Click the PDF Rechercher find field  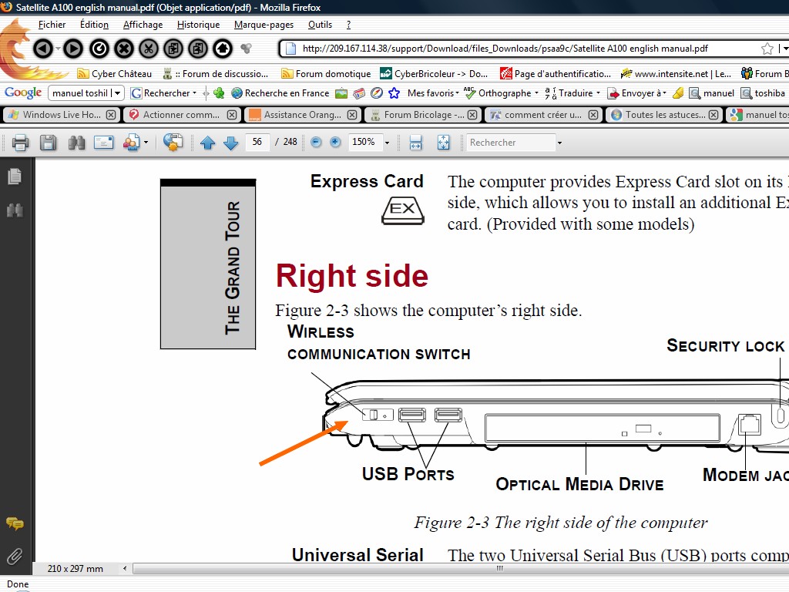pos(510,143)
